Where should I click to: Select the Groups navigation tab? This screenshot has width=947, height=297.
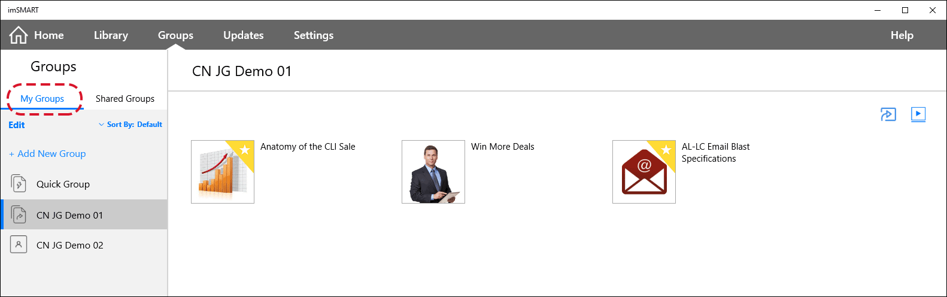[175, 35]
